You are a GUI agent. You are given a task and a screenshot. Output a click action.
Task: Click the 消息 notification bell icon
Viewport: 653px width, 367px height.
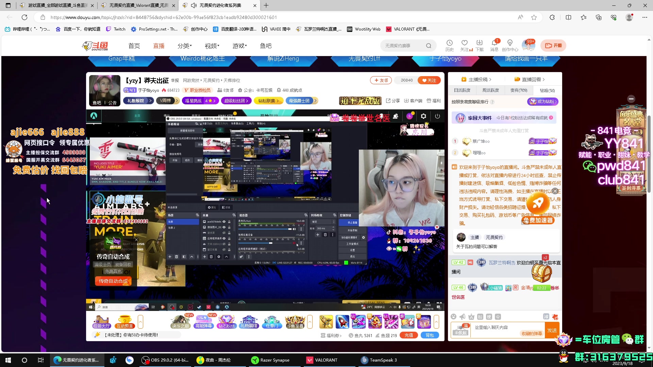pos(494,43)
